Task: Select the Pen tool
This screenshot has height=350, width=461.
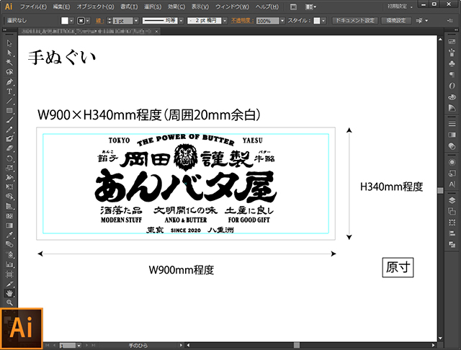Action: tap(9, 82)
